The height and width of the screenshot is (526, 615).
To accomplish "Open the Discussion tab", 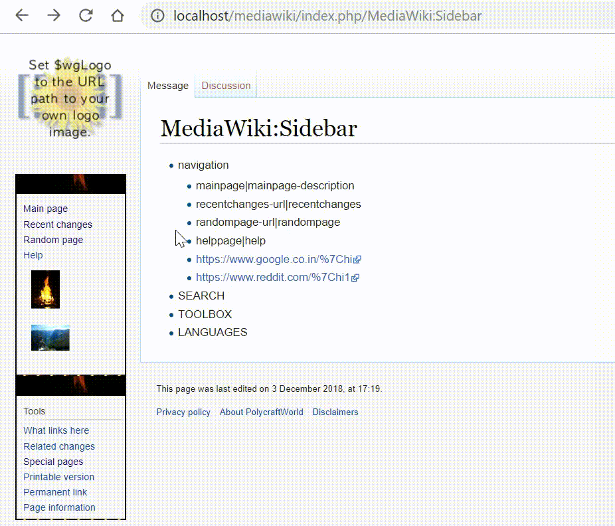I will (x=226, y=86).
